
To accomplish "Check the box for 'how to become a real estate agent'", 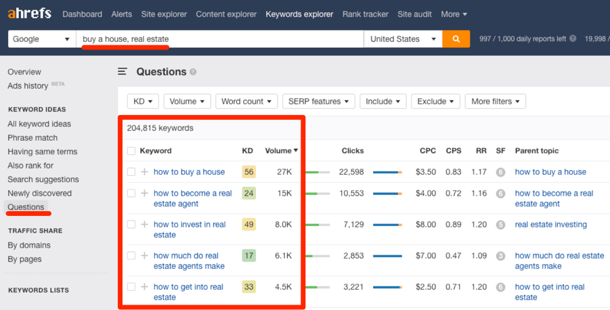I will coord(131,194).
